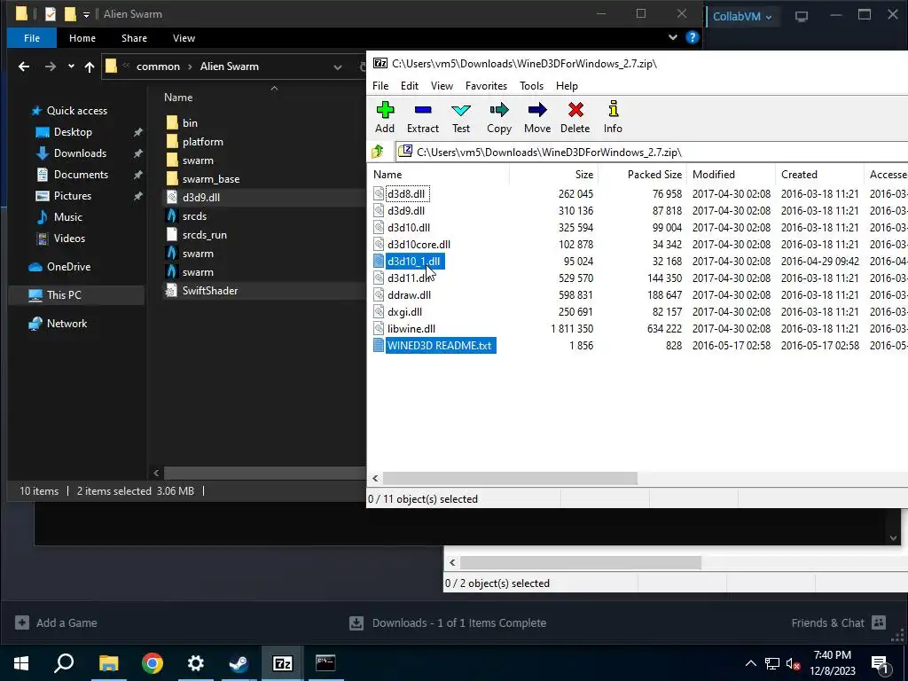Sort 7-Zip list by Modified column
This screenshot has width=908, height=681.
pos(731,175)
